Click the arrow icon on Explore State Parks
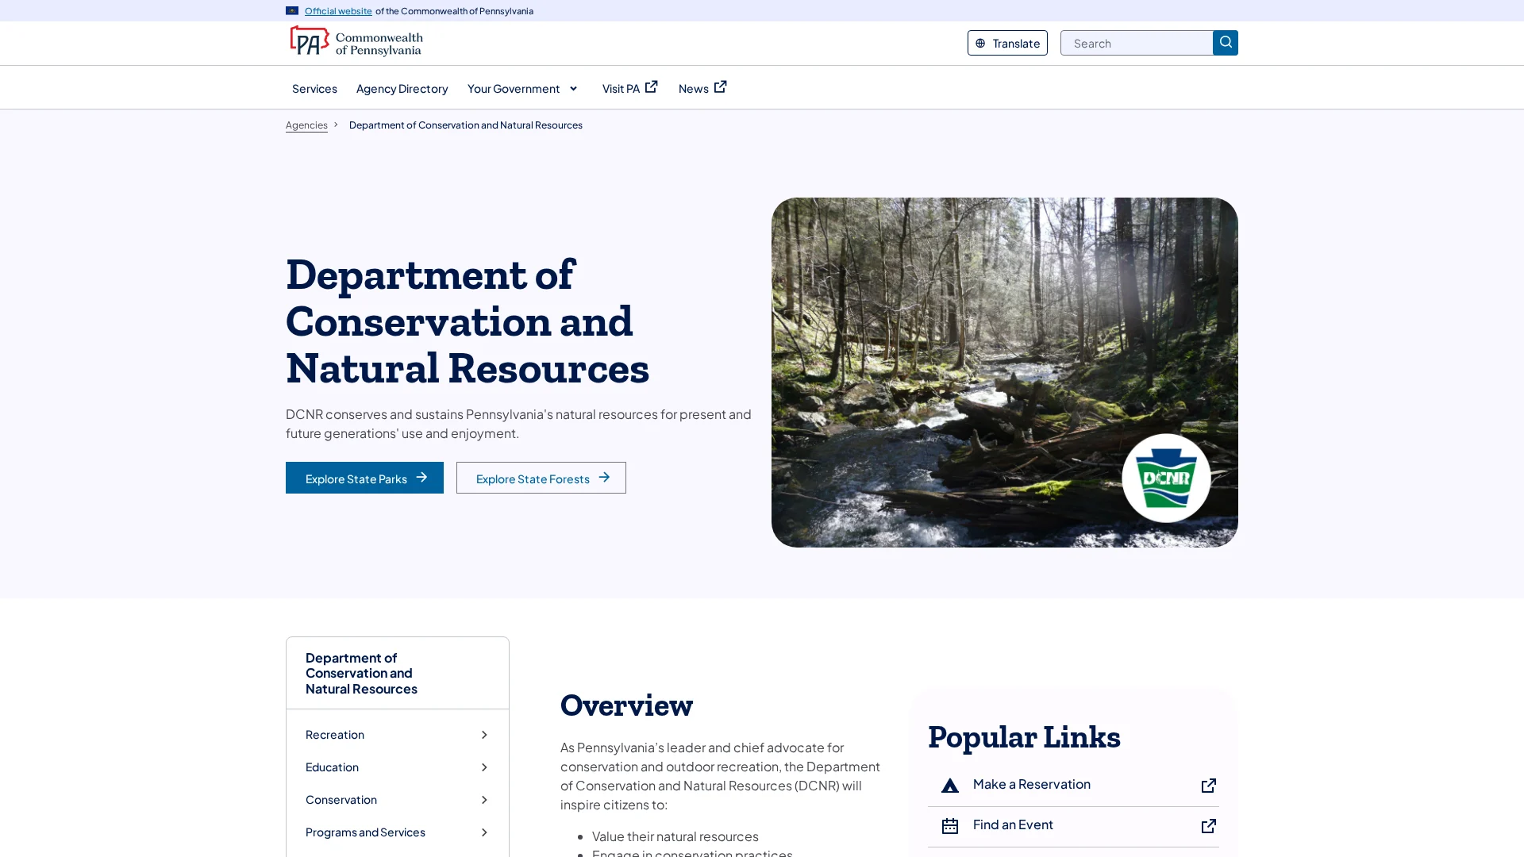Viewport: 1524px width, 857px height. point(421,478)
